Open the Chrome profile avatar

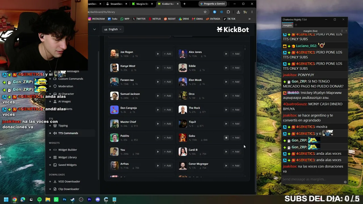[x=245, y=12]
